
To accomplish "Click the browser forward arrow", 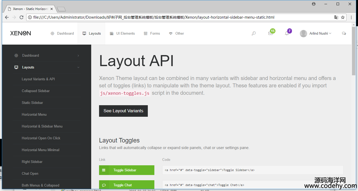I will pos(14,17).
